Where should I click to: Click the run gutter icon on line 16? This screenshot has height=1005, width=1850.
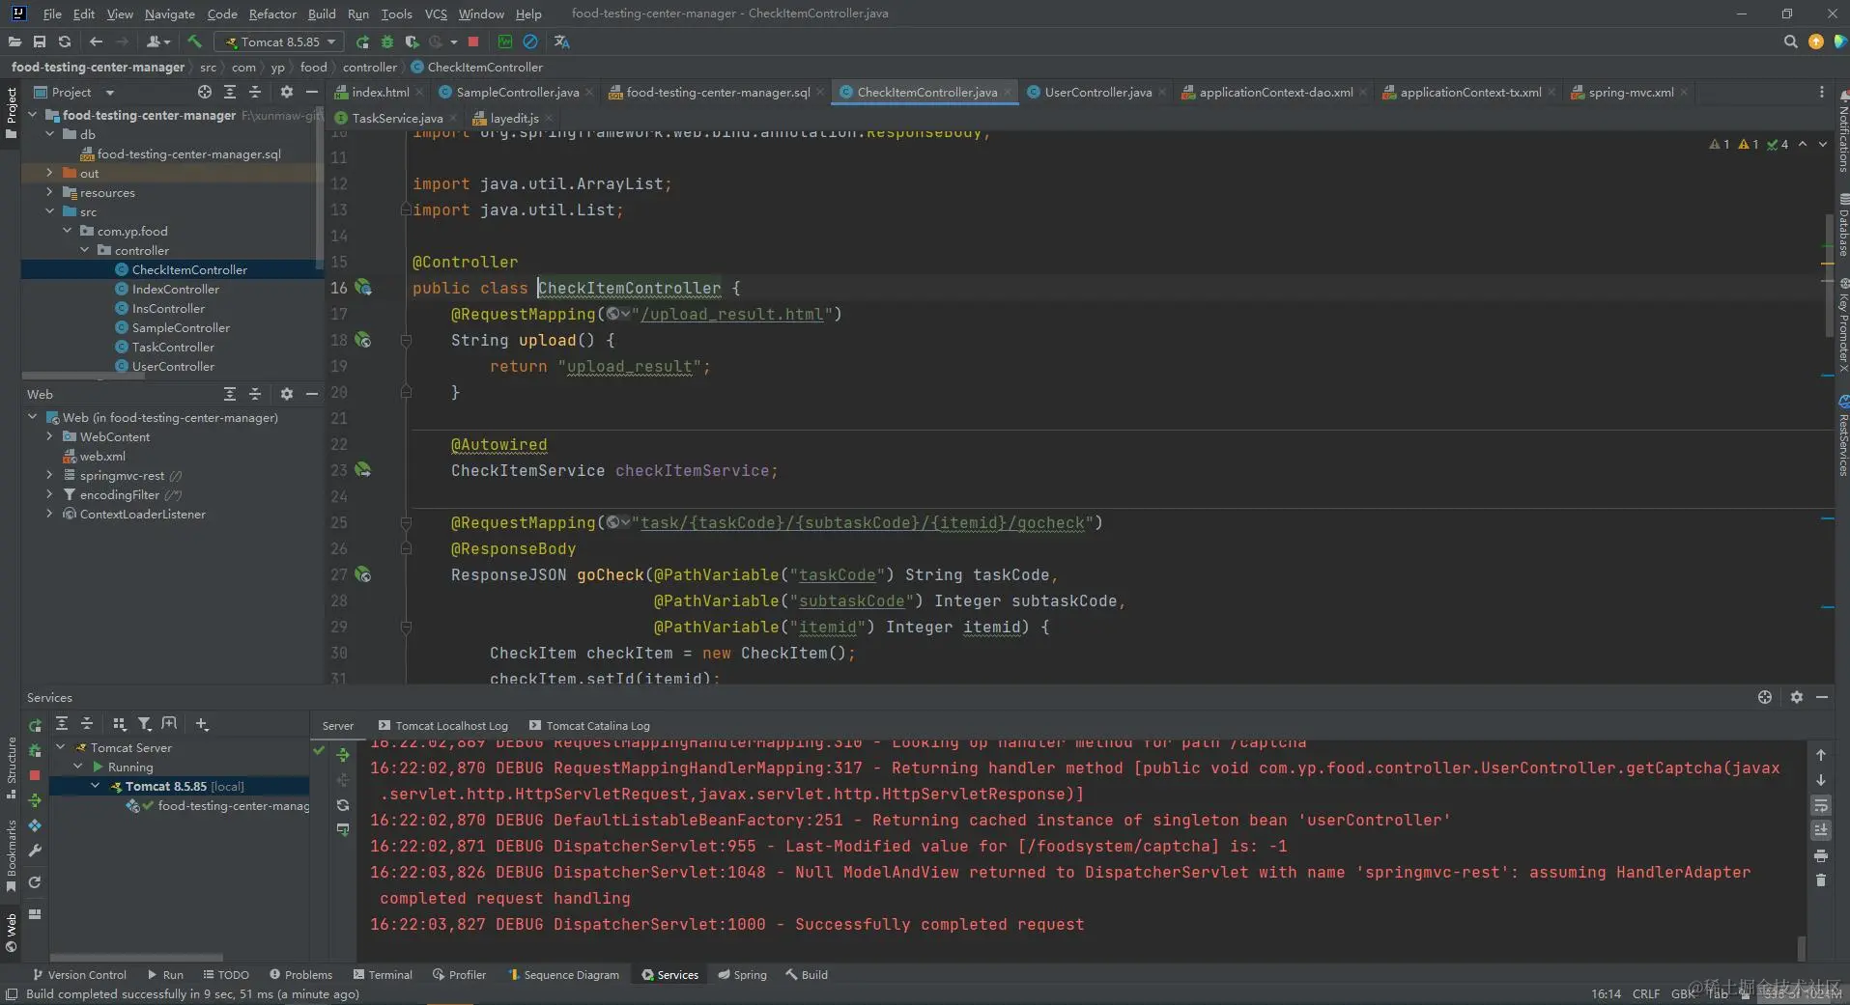(363, 287)
